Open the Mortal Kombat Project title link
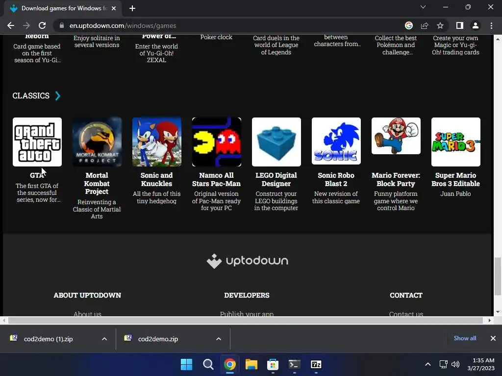This screenshot has height=376, width=502. tap(97, 184)
